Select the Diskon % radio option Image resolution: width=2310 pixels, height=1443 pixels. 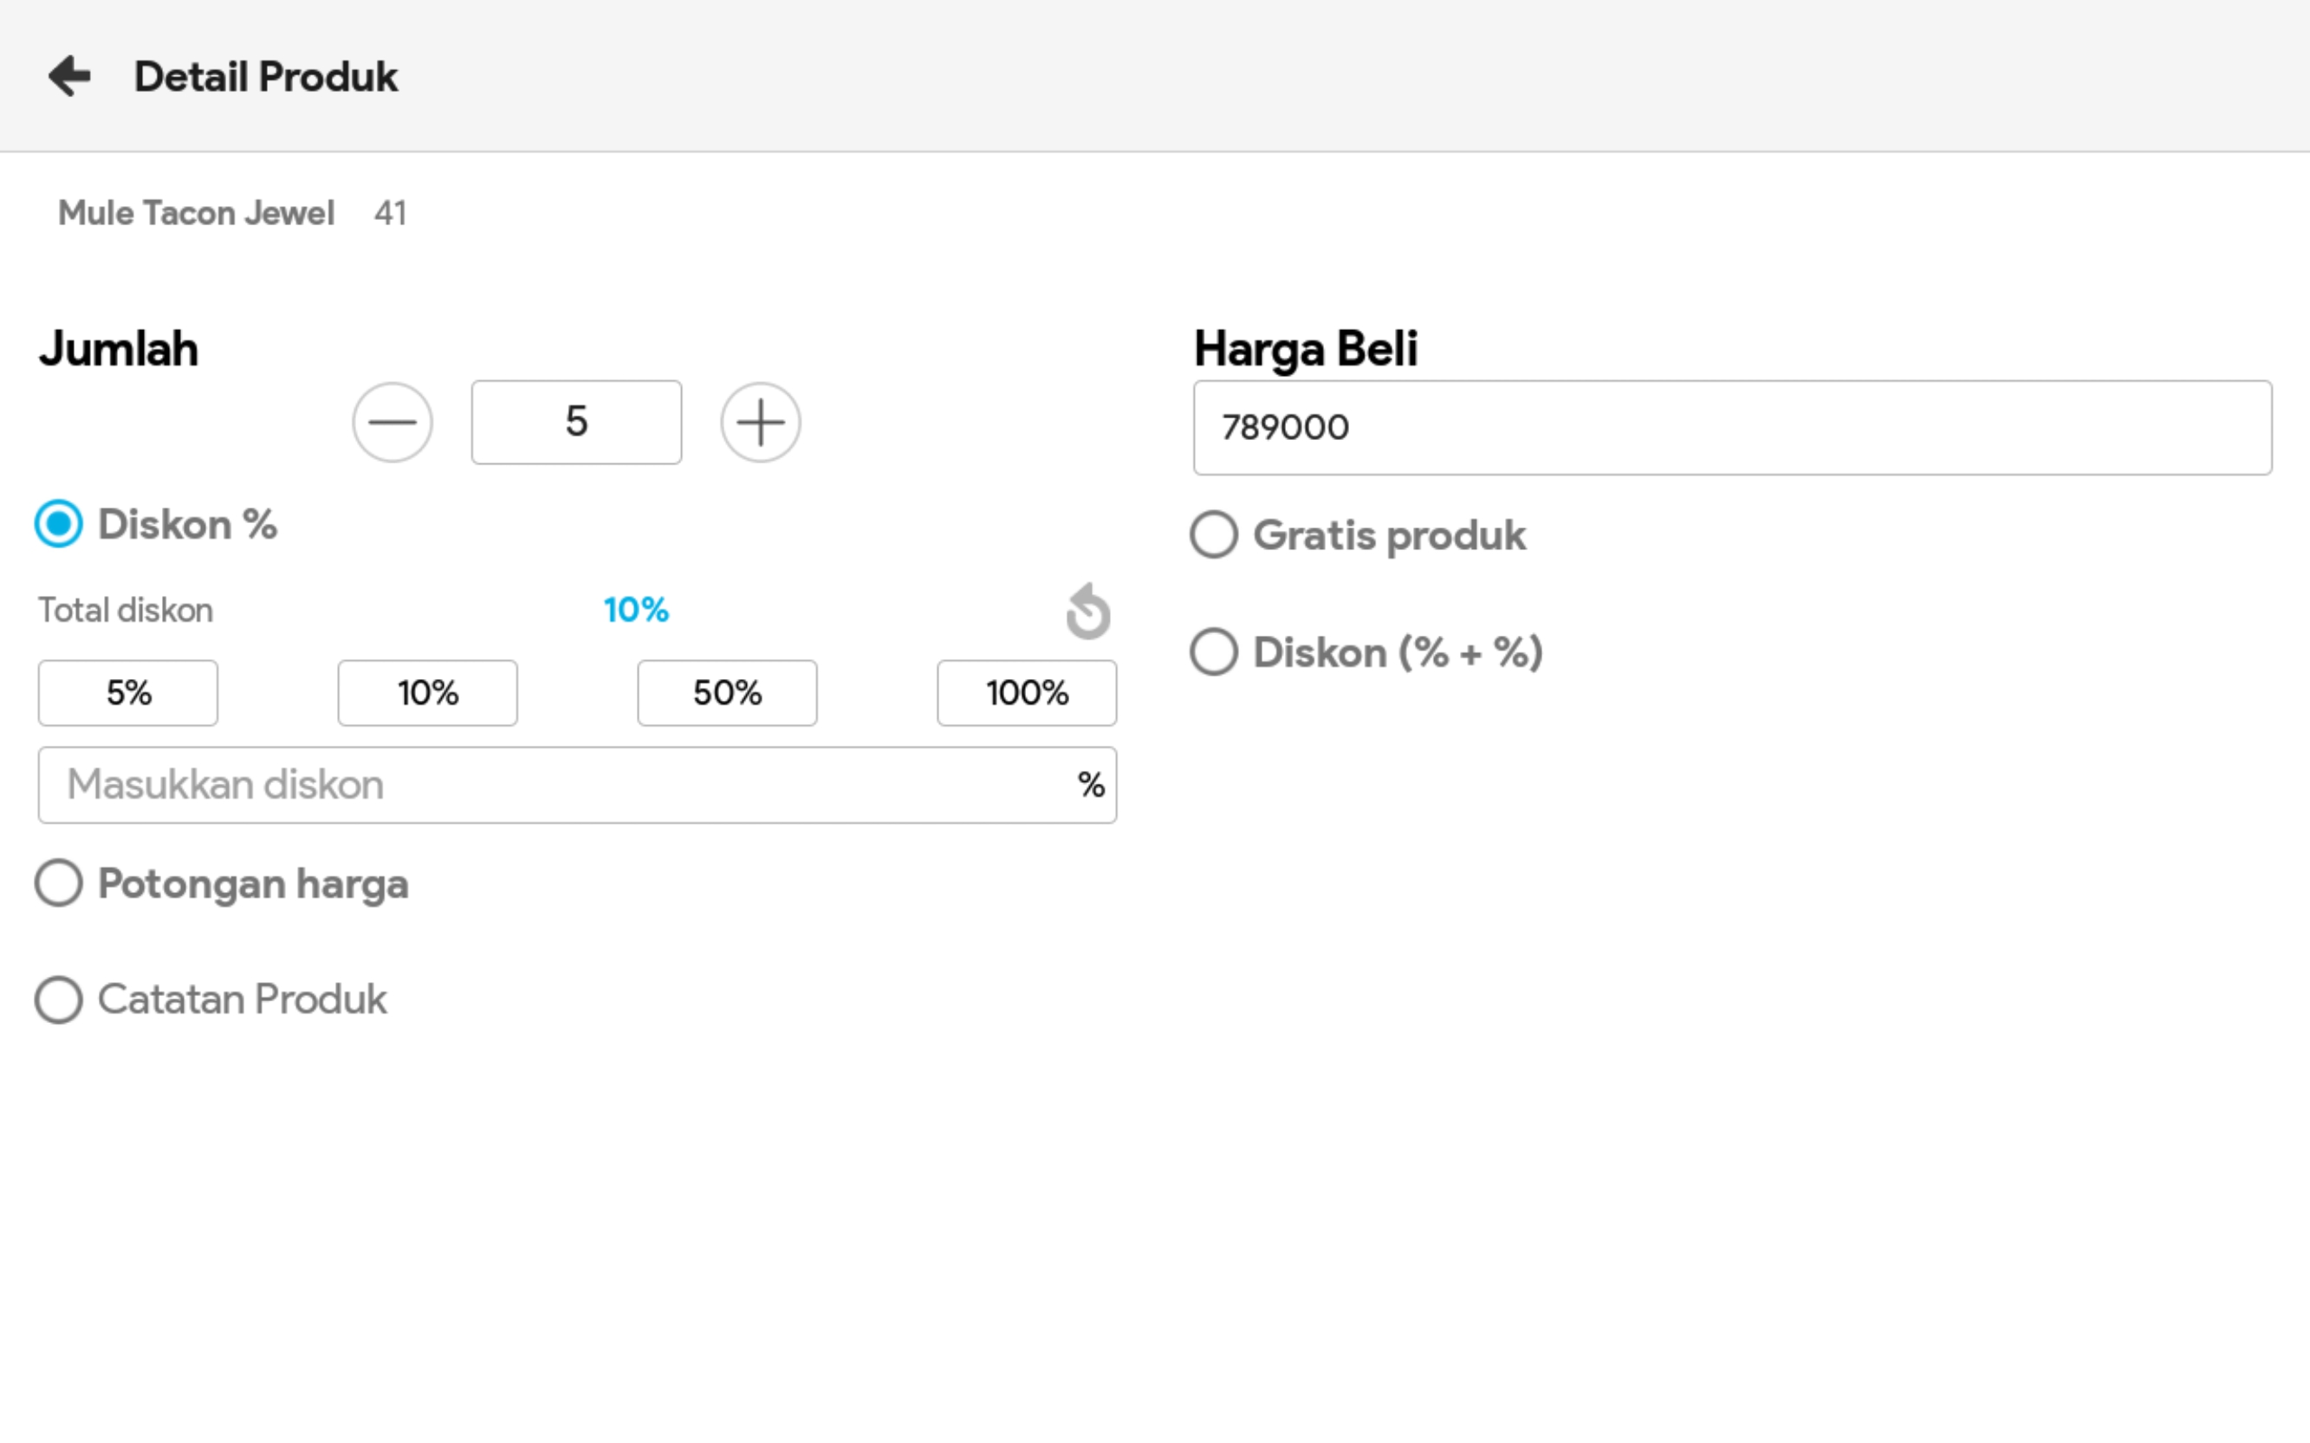point(59,524)
